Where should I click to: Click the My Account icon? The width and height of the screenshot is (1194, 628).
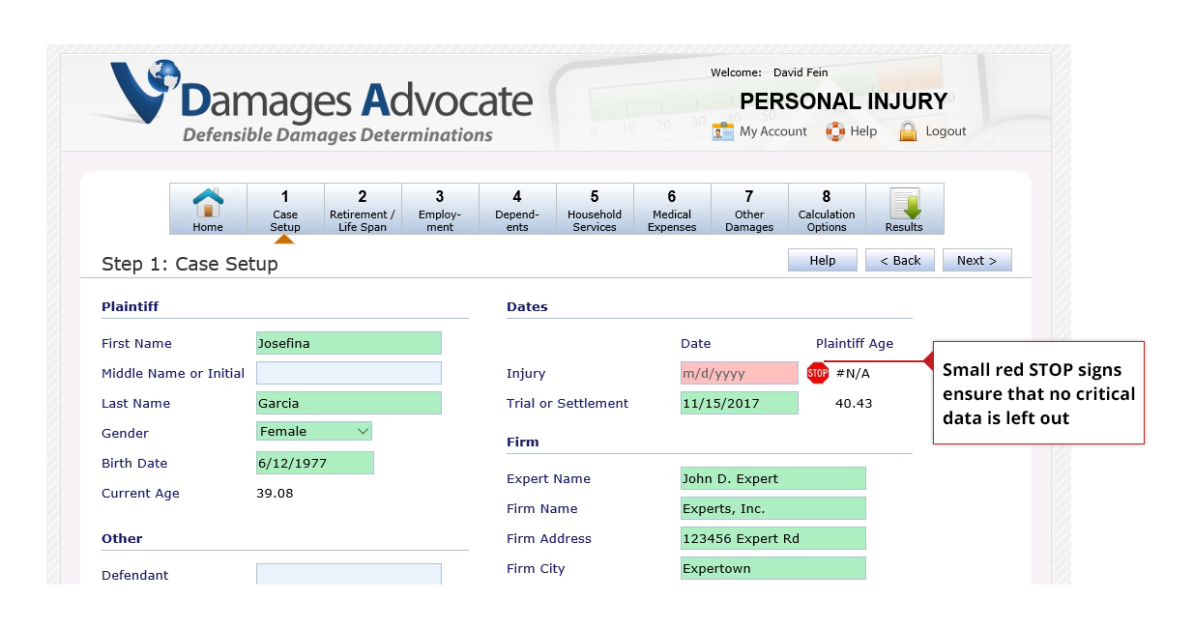723,131
